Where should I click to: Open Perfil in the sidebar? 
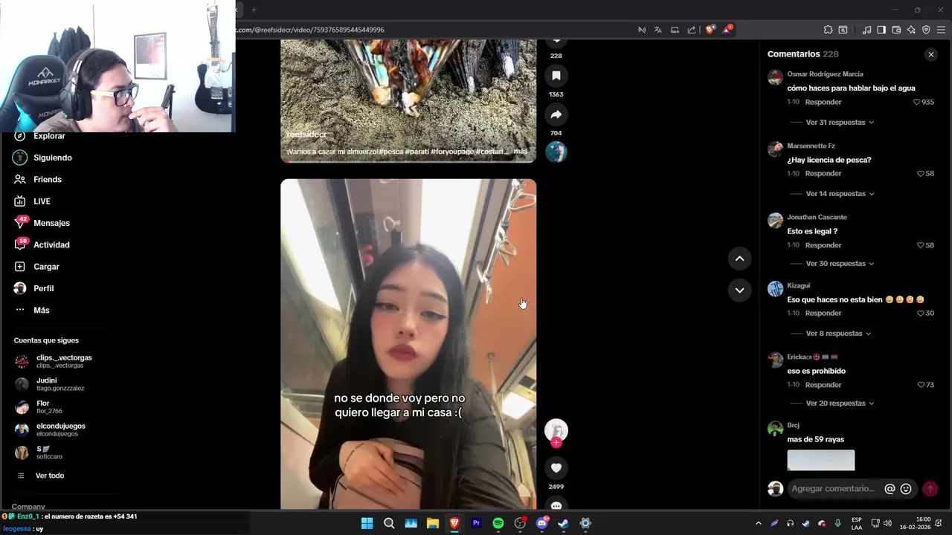click(x=34, y=288)
